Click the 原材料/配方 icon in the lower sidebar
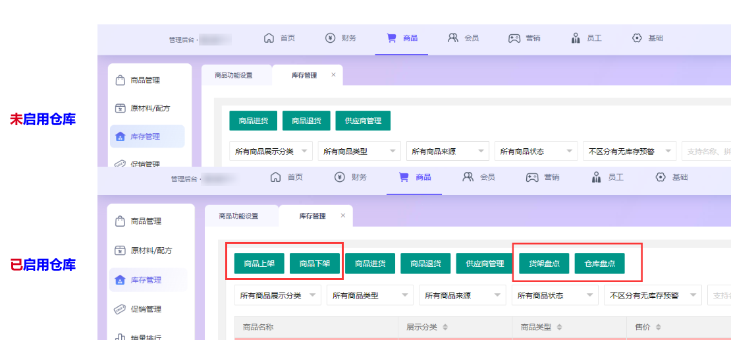Viewport: 731px width, 340px height. click(120, 250)
